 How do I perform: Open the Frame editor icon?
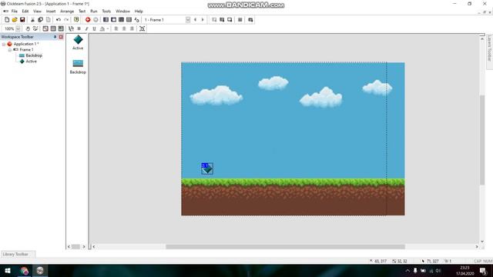coord(113,19)
